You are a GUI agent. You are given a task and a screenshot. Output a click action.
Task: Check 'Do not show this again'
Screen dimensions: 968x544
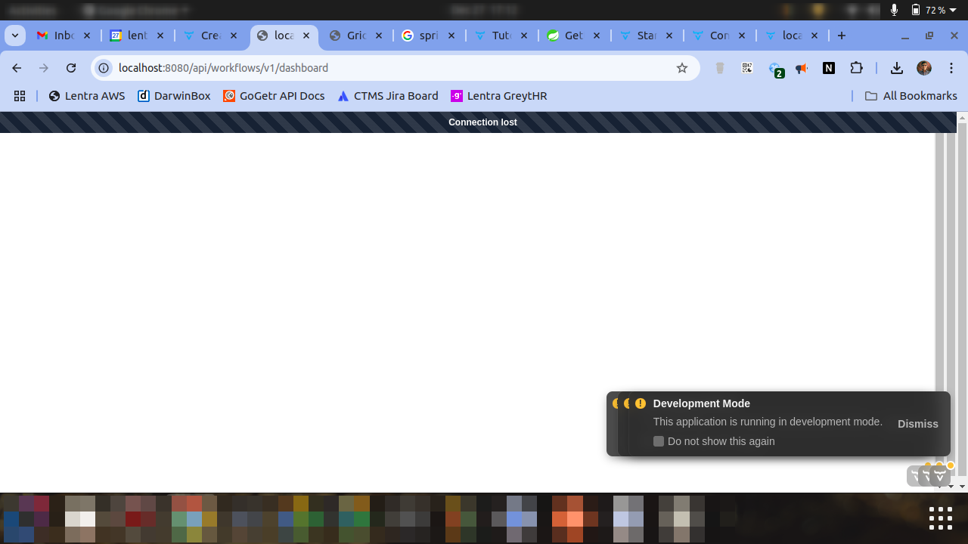[x=659, y=441]
